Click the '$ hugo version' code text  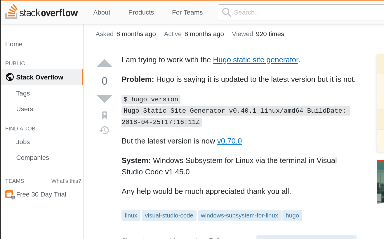coord(151,99)
